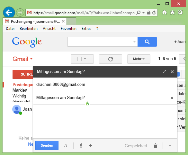This screenshot has width=188, height=155.
Task: Open the Favoriten menu
Action: [68, 29]
